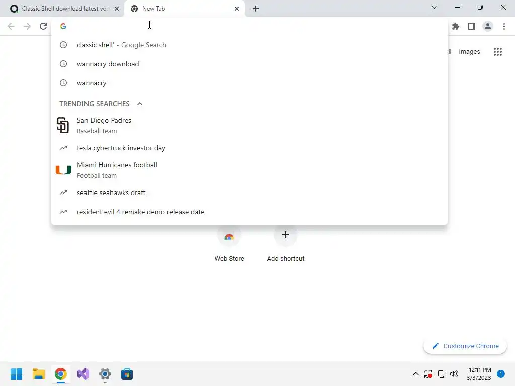The height and width of the screenshot is (386, 515).
Task: Click the Google G icon in address bar
Action: pyautogui.click(x=63, y=26)
